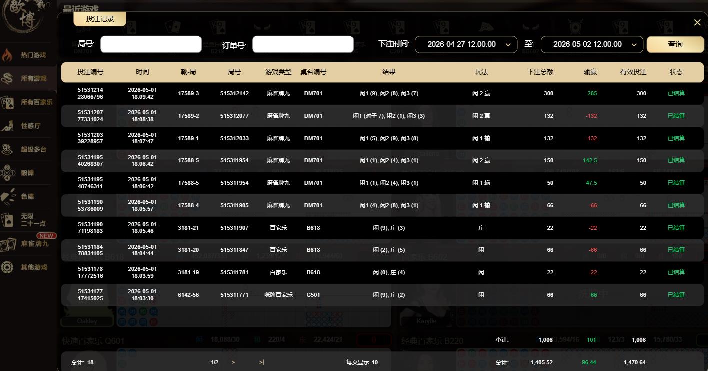Open 骰摊 dice icon in sidebar
This screenshot has height=371, width=708.
7,173
